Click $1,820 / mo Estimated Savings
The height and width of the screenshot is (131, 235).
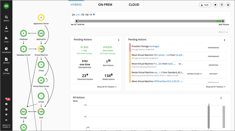point(84,50)
